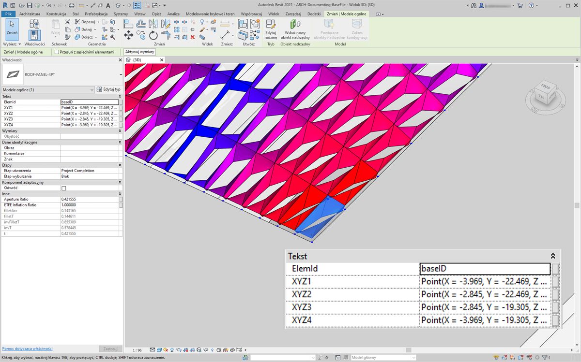This screenshot has width=581, height=362.
Task: Collapse the Wymiary properties group
Action: (x=120, y=131)
